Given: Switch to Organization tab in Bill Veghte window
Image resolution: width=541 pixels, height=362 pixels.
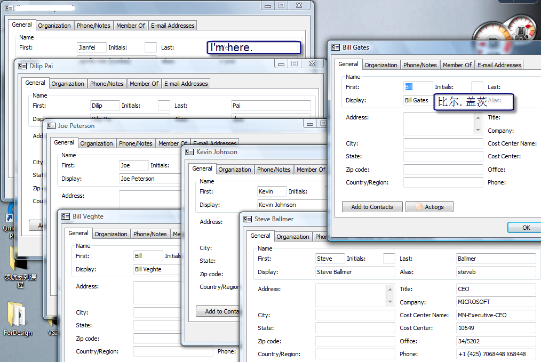Looking at the screenshot, I should click(111, 234).
